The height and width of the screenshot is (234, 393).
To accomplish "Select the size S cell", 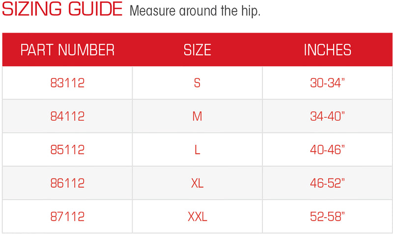I will (x=197, y=83).
